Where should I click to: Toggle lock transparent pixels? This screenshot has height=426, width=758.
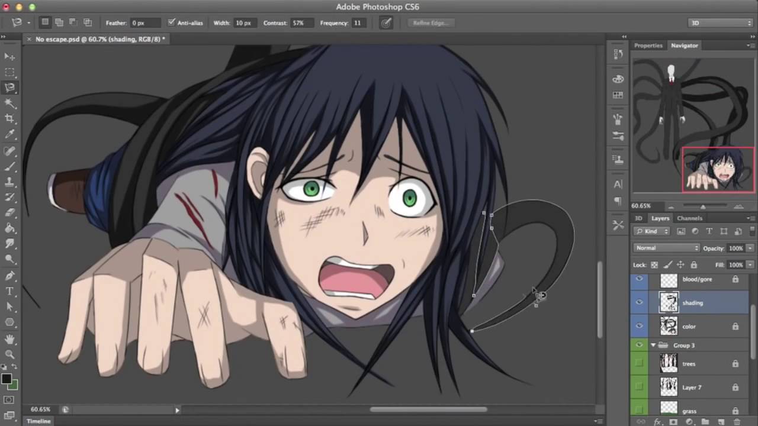click(x=654, y=265)
